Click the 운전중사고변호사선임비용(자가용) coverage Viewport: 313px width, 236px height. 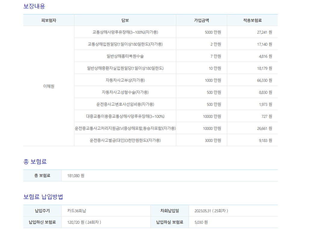coord(125,104)
